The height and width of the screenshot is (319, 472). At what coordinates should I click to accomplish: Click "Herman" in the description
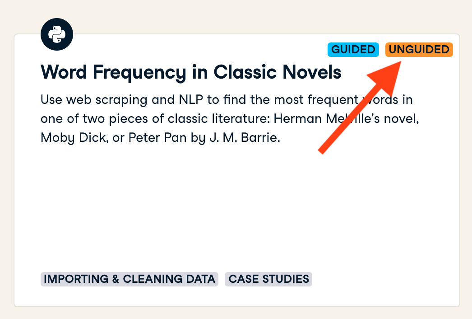coord(299,118)
